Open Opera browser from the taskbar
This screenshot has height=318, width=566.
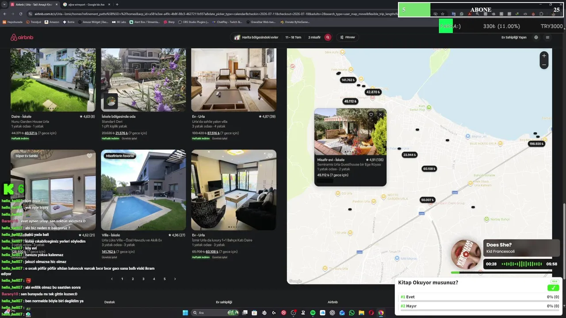(x=371, y=313)
